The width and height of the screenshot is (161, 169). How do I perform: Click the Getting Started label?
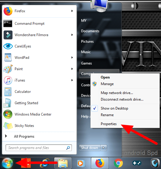[x=26, y=103]
